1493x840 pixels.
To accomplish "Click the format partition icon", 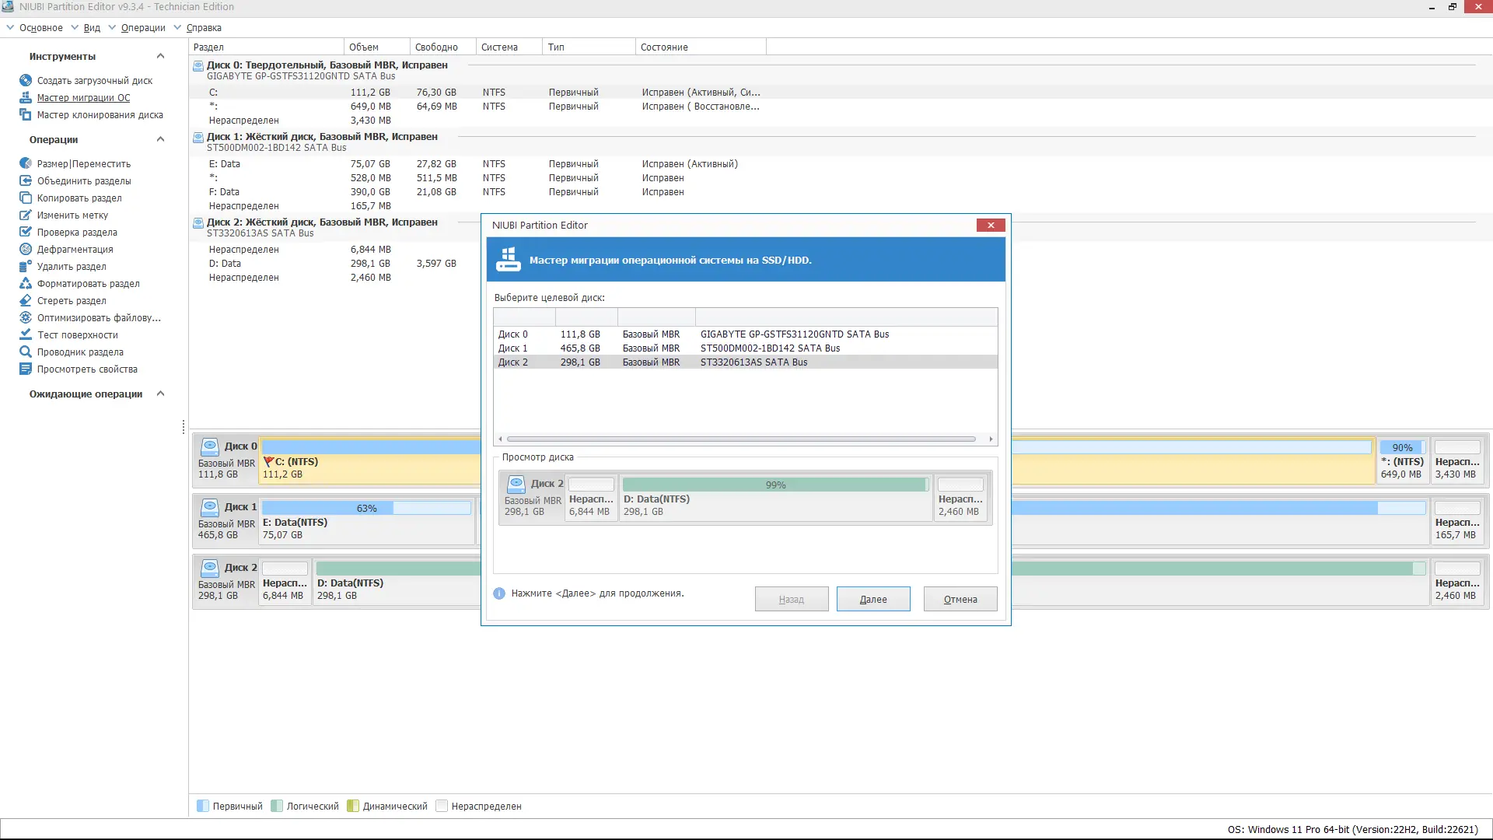I will (x=26, y=283).
